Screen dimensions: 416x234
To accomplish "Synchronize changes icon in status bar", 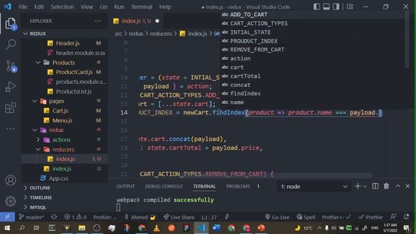I will (54, 217).
